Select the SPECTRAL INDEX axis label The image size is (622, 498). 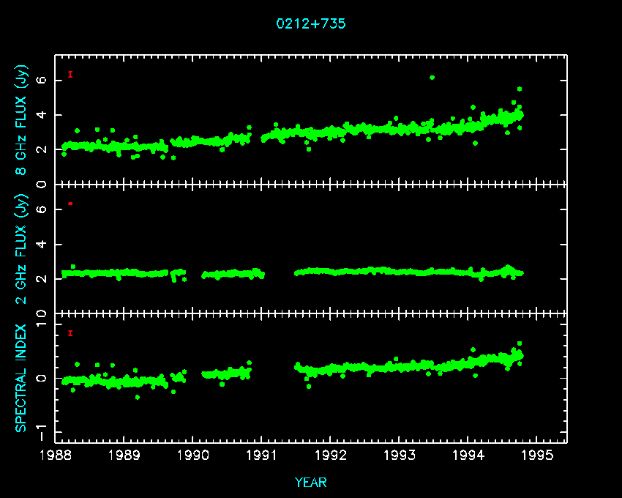tap(21, 378)
